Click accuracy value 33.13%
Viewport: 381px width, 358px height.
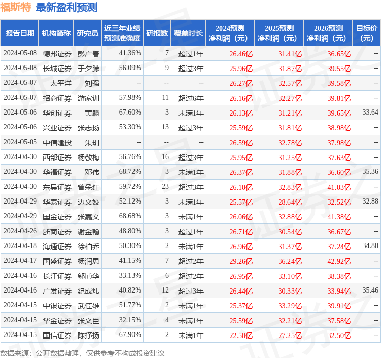[130, 275]
